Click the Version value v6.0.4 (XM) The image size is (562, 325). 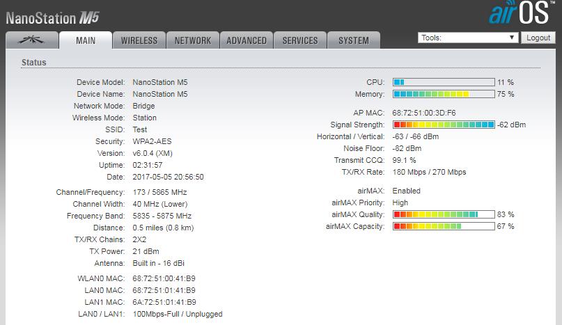click(153, 153)
